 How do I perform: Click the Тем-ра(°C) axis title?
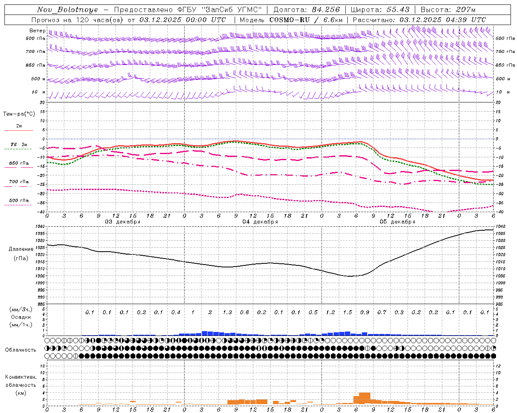19,114
